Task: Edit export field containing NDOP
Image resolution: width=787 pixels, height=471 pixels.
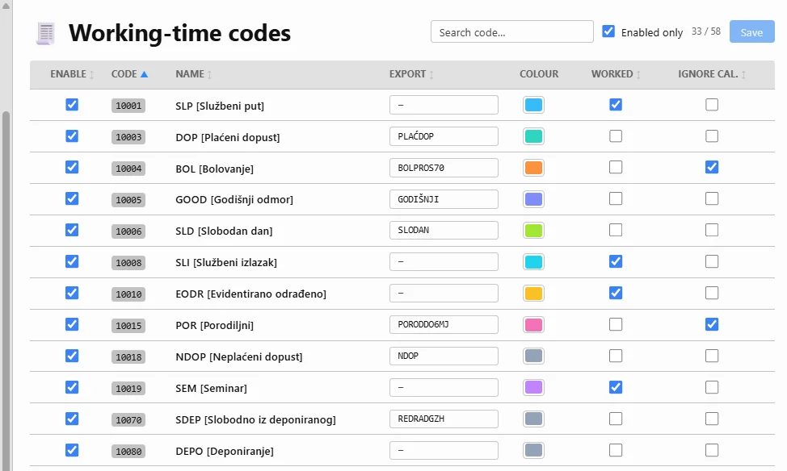Action: click(x=444, y=356)
